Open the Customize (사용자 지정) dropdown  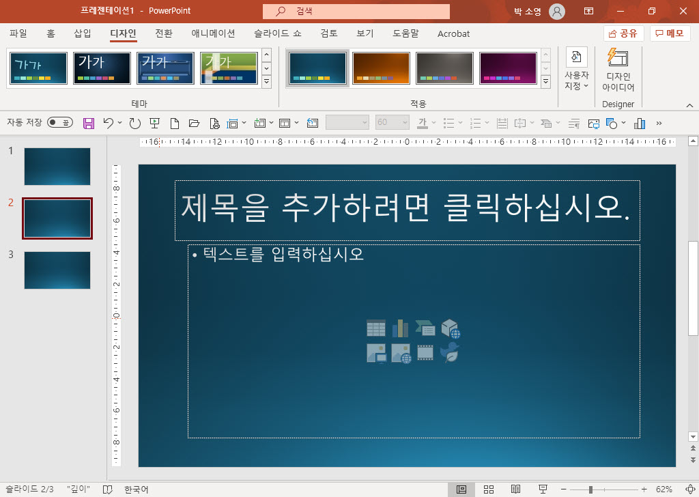pos(576,69)
